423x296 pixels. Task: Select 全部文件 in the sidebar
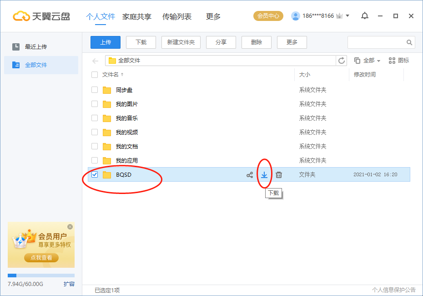pyautogui.click(x=41, y=65)
